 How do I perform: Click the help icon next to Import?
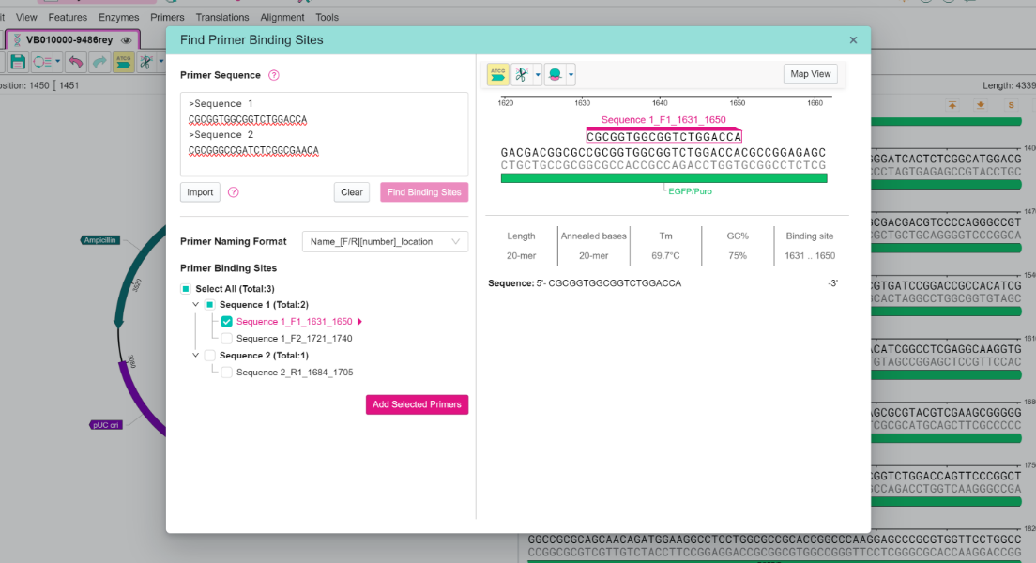pos(234,192)
